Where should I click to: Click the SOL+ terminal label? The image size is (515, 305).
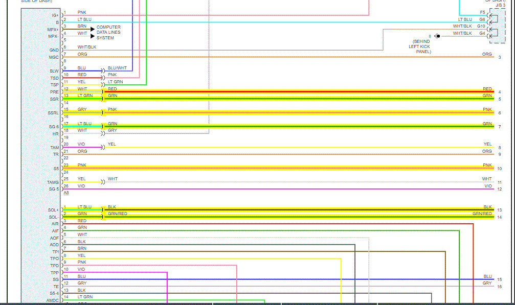point(53,210)
